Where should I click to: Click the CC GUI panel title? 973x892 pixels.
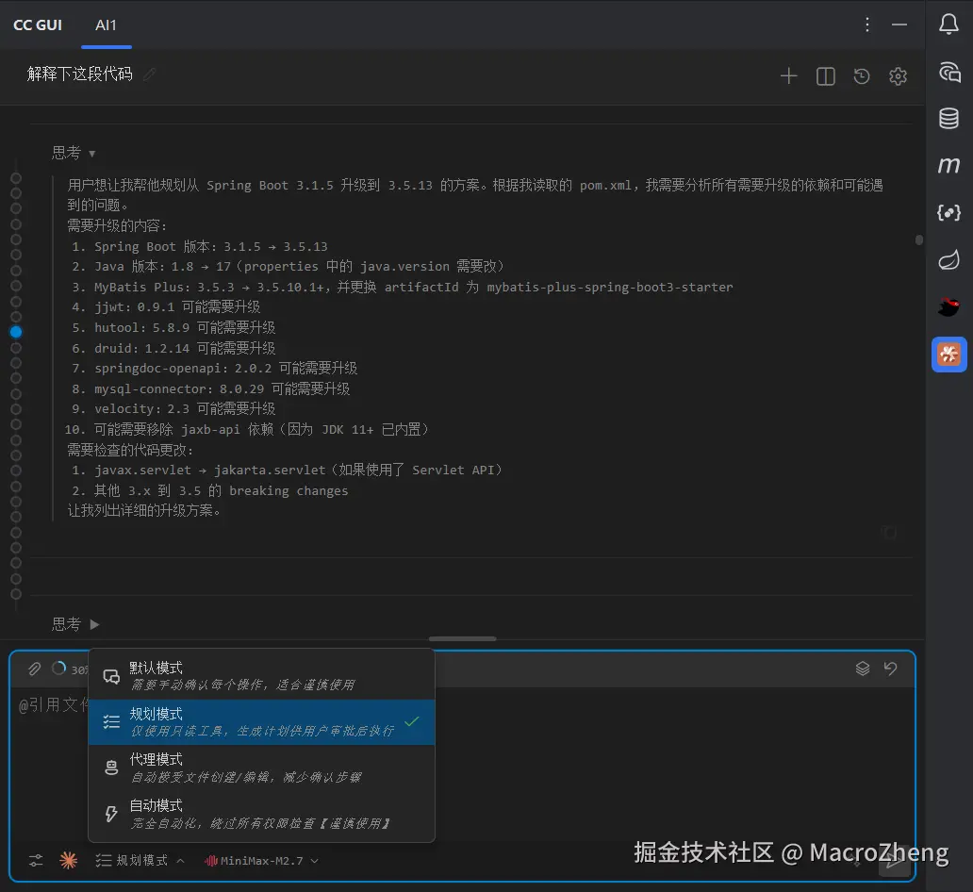(x=38, y=25)
